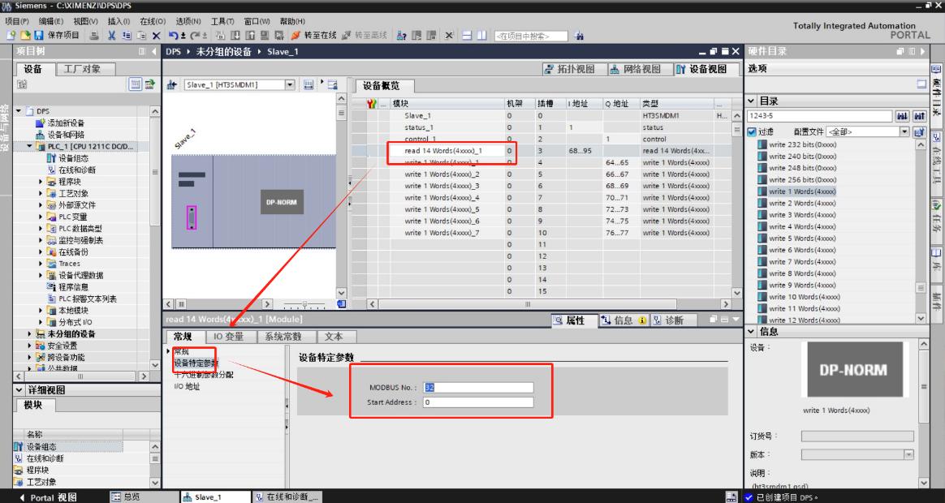Expand the 程序块 tree node

click(41, 181)
